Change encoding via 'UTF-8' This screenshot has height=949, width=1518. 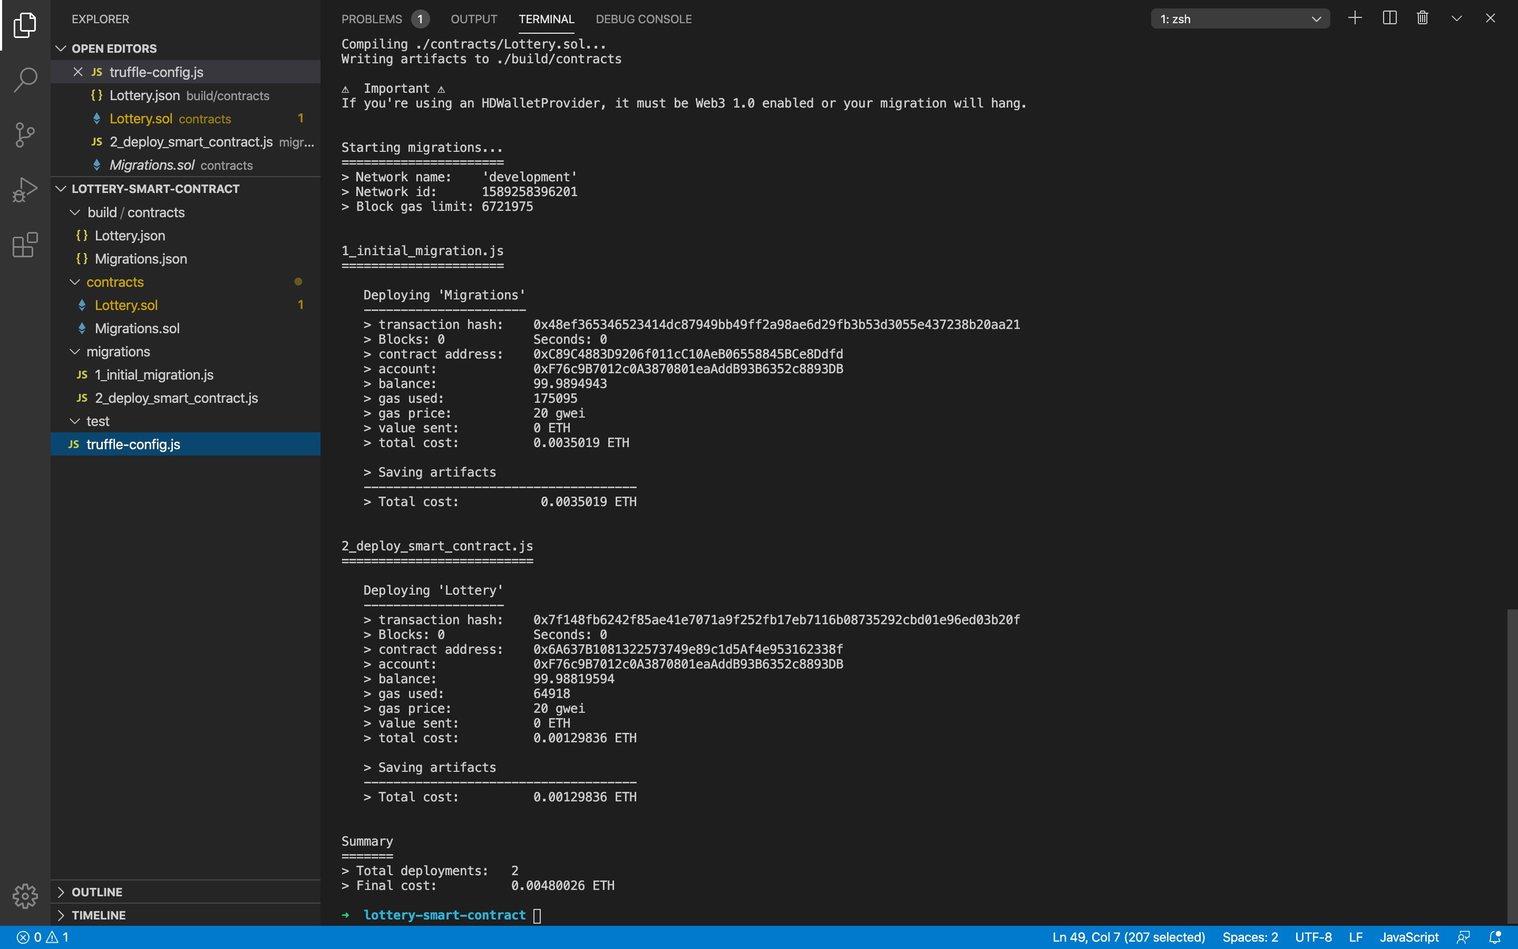click(1313, 937)
